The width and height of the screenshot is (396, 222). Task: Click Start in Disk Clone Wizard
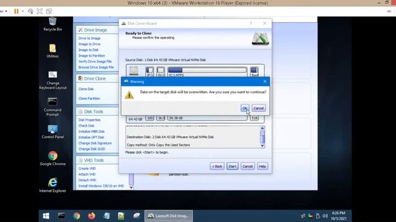pyautogui.click(x=233, y=166)
